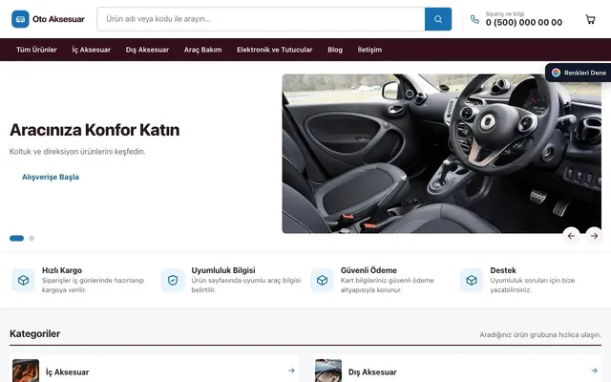Click the phone handset icon
This screenshot has width=611, height=382.
474,19
